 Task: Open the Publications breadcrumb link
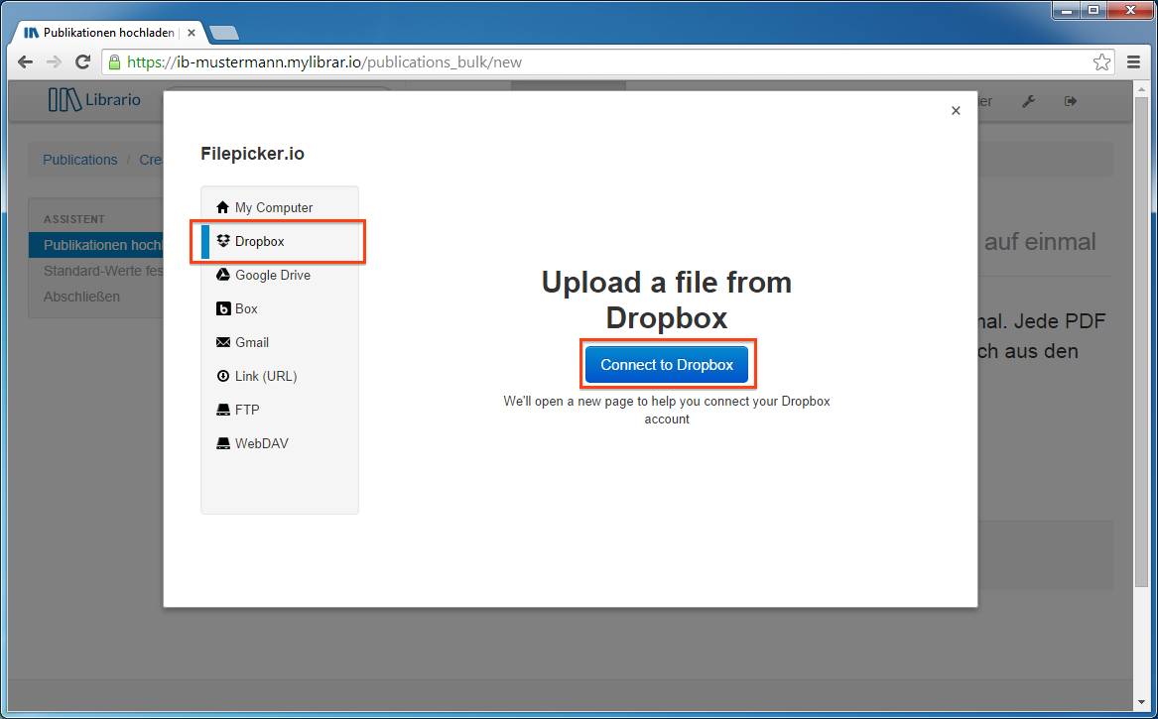[79, 160]
